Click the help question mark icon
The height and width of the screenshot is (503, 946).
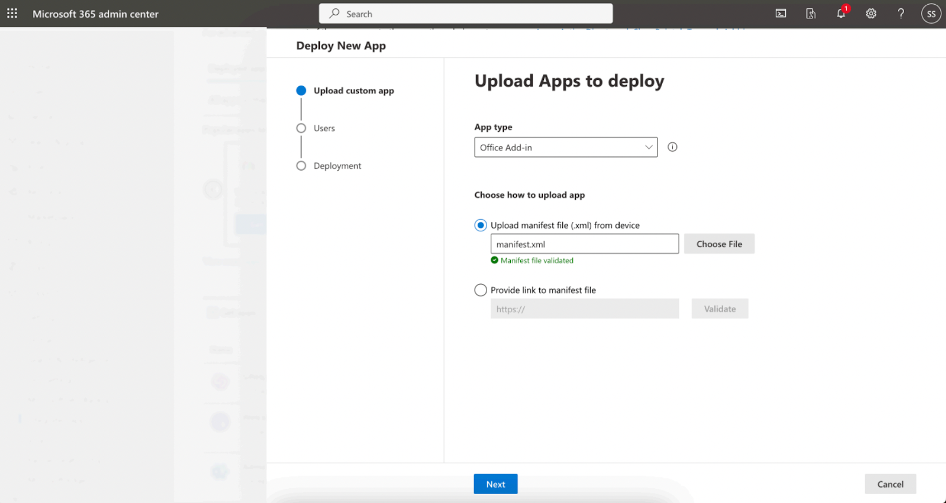(x=900, y=14)
